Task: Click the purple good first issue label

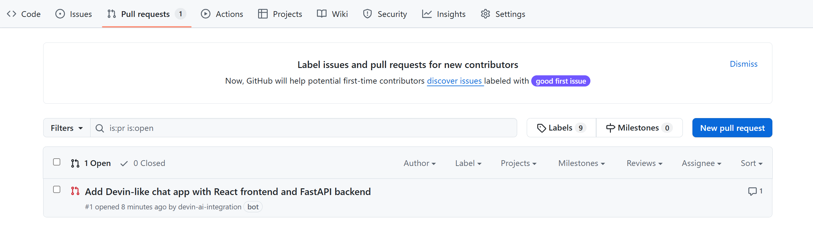Action: (x=560, y=81)
